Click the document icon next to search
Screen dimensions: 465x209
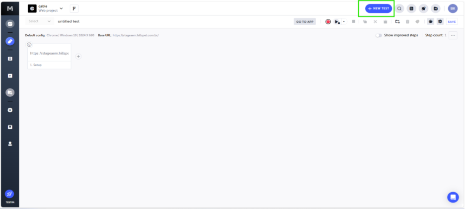[411, 8]
